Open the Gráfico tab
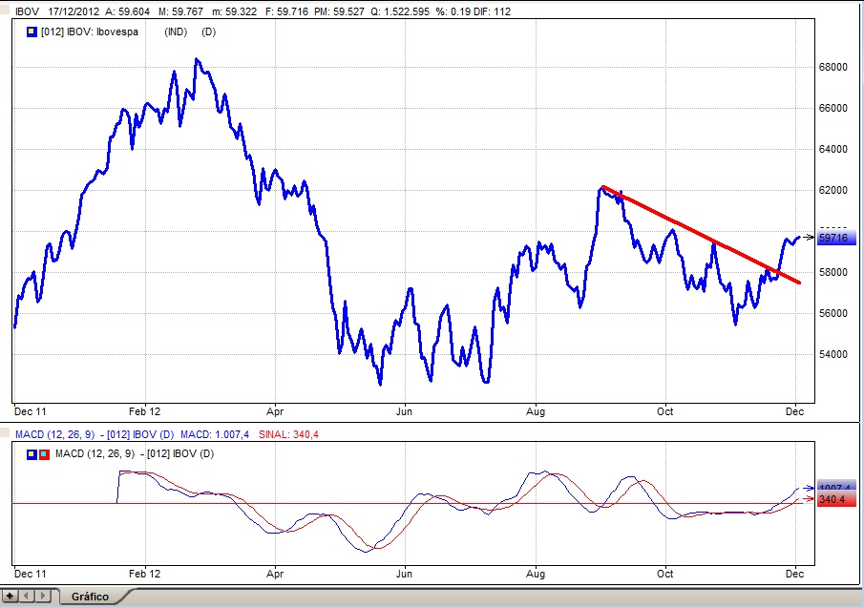 (x=90, y=597)
